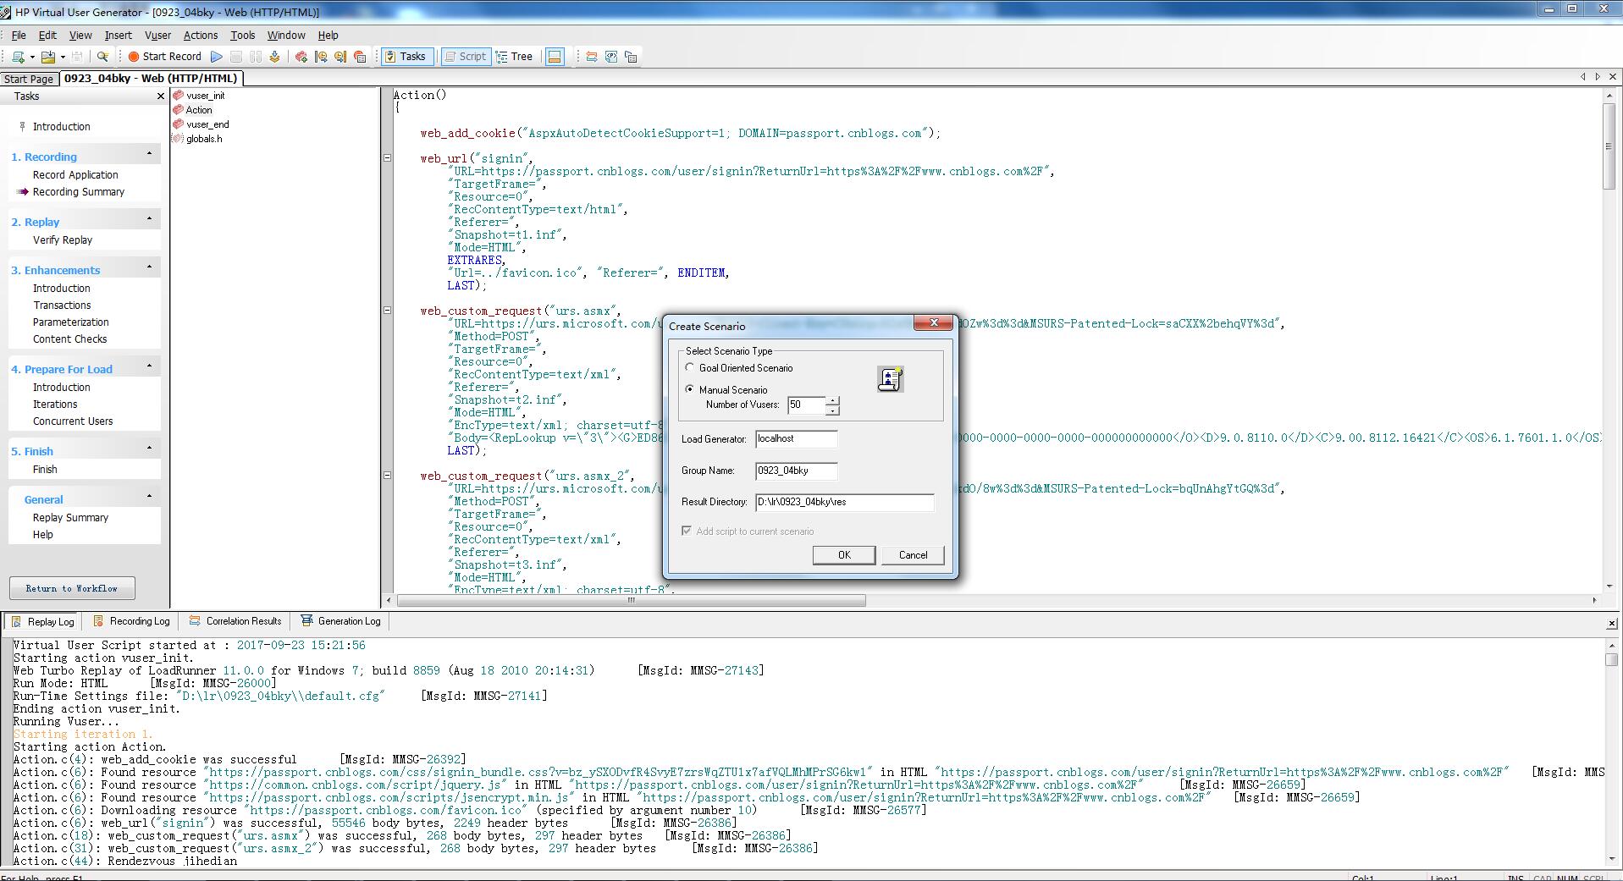
Task: Collapse the 4. Prepare For Load section
Action: (150, 366)
